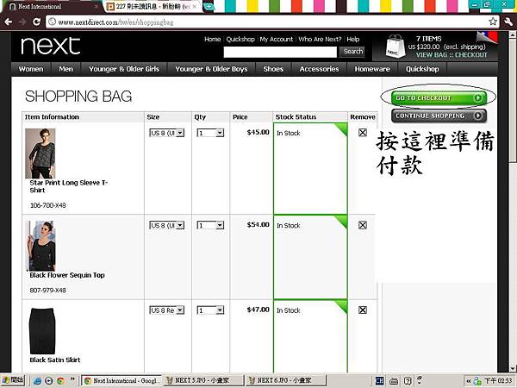Screen dimensions: 517x388
Task: Open the Men menu
Action: tap(66, 69)
